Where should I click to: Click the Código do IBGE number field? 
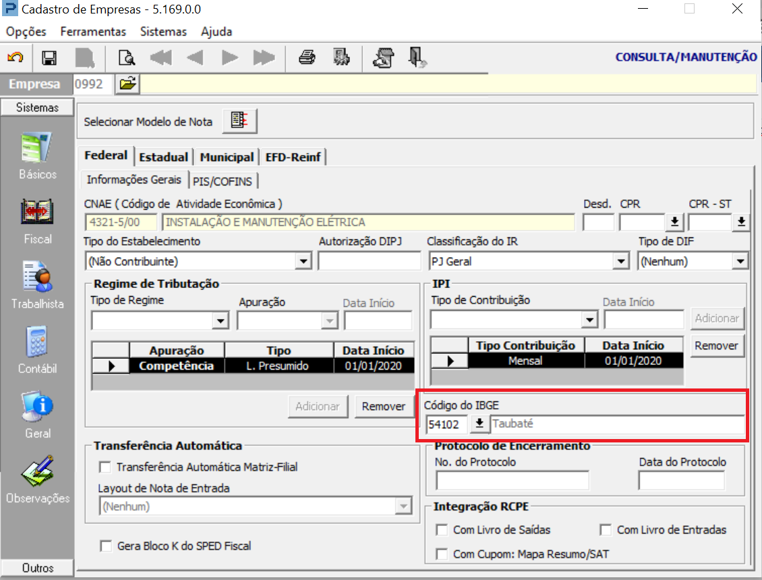(446, 424)
